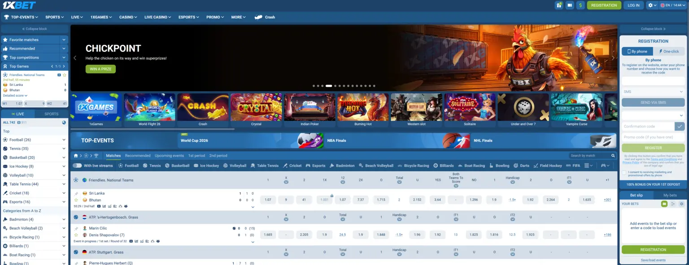Viewport: 689px width, 265px height.
Task: Go to next banner slide arrow
Action: coord(613,58)
